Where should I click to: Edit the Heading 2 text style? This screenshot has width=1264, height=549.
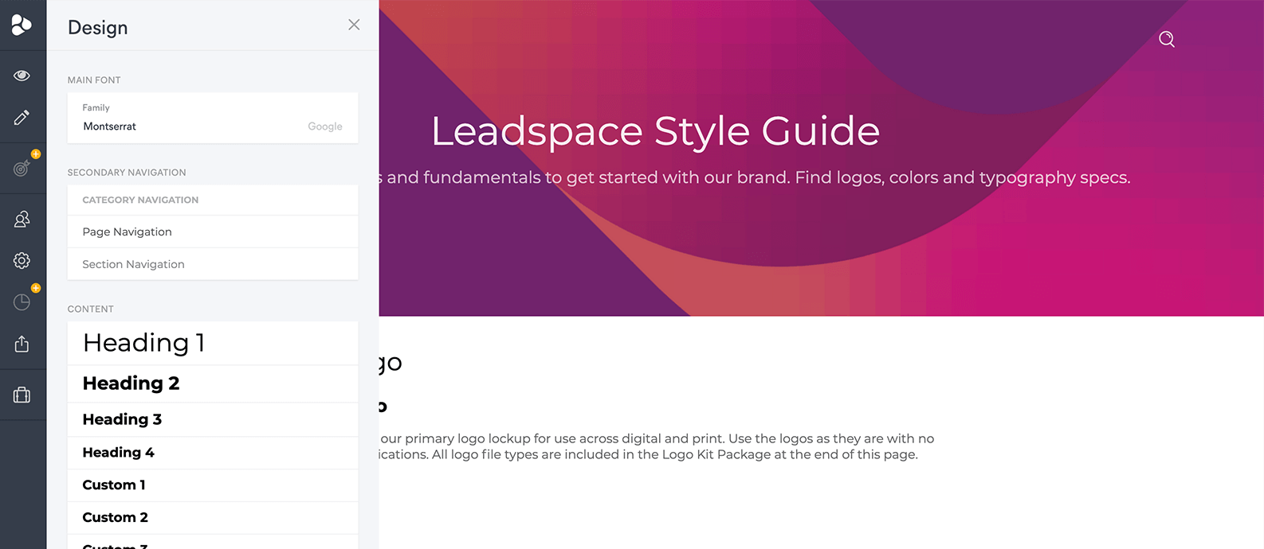pos(213,384)
